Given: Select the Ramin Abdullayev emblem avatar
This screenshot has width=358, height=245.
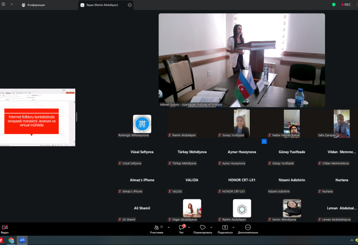Looking at the screenshot, I should click(x=242, y=208).
